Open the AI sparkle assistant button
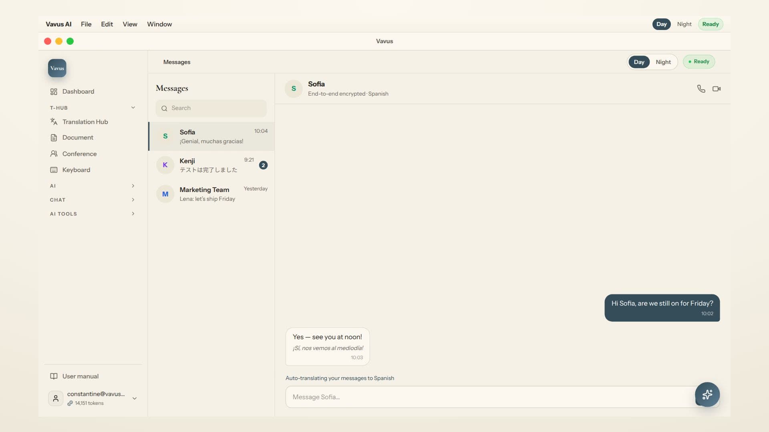This screenshot has width=769, height=432. pos(707,394)
